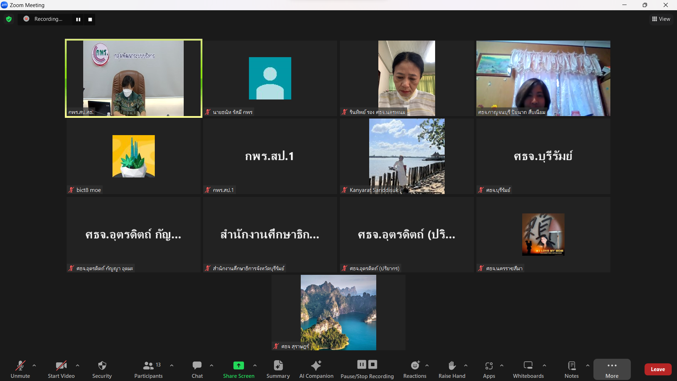This screenshot has height=381, width=677.
Task: Open Whiteboards
Action: (528, 369)
